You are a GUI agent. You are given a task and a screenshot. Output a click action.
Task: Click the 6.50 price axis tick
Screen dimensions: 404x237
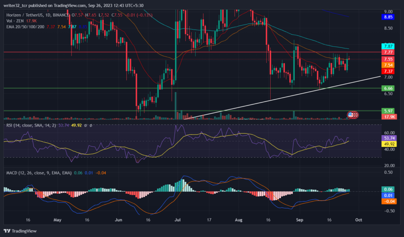point(388,94)
